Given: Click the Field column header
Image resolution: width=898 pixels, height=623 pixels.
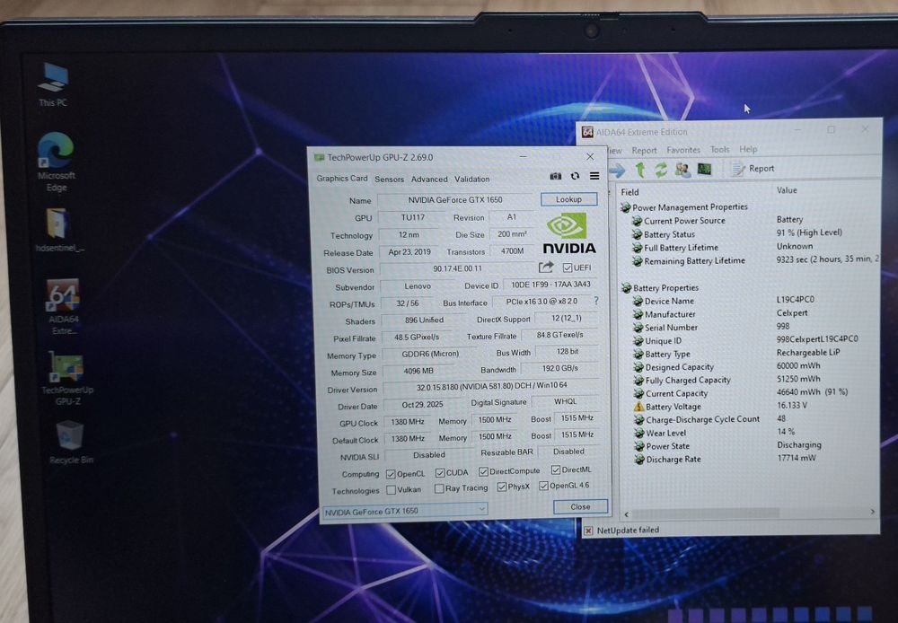Looking at the screenshot, I should pyautogui.click(x=629, y=192).
